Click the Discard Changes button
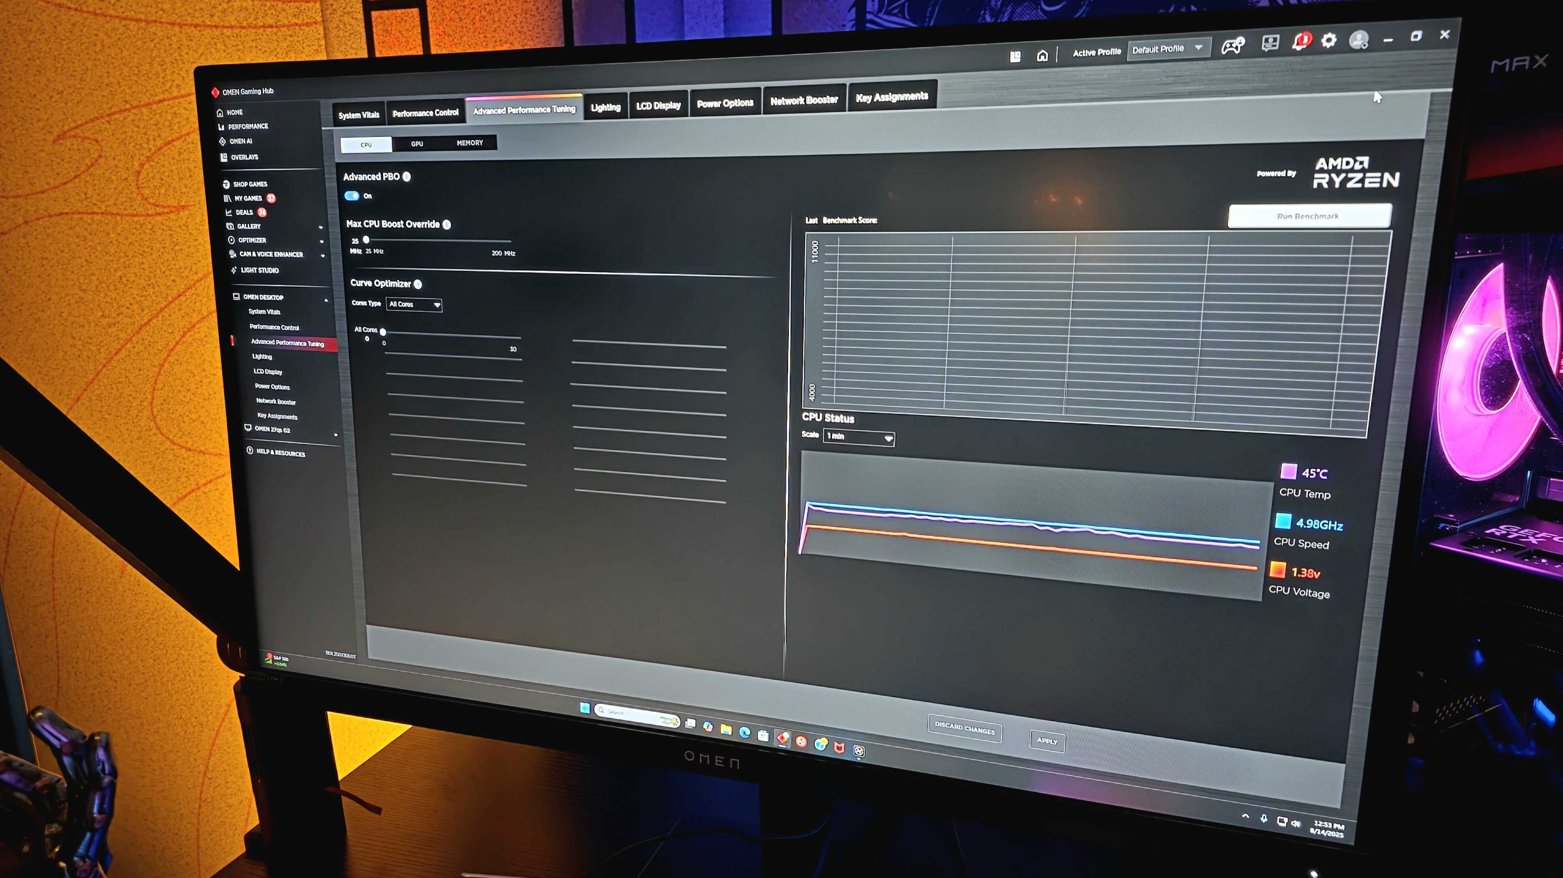The width and height of the screenshot is (1563, 878). (x=964, y=728)
